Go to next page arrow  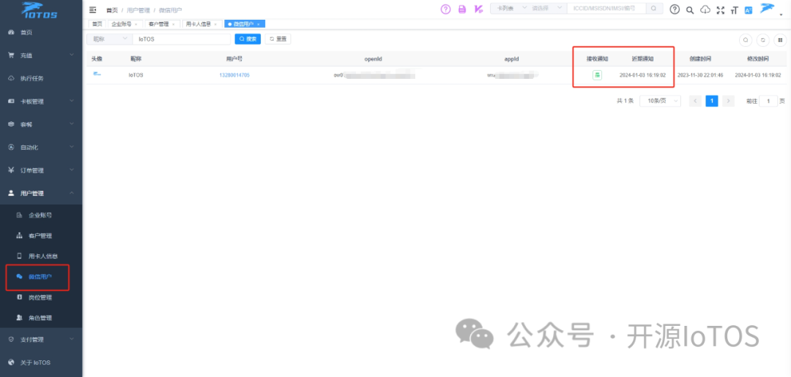pyautogui.click(x=728, y=101)
